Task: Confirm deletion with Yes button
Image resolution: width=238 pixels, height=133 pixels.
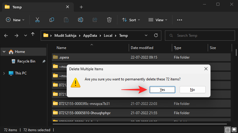Action: (162, 90)
